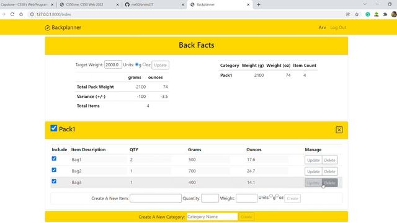The width and height of the screenshot is (397, 223).
Task: Update the Bag1 item
Action: click(x=313, y=160)
